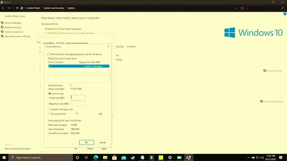Click OK in Virtual Memory dialog

coord(87,142)
